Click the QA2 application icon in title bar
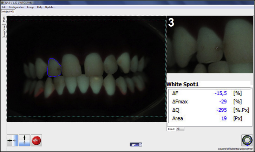This screenshot has width=255, height=152. coord(3,2)
